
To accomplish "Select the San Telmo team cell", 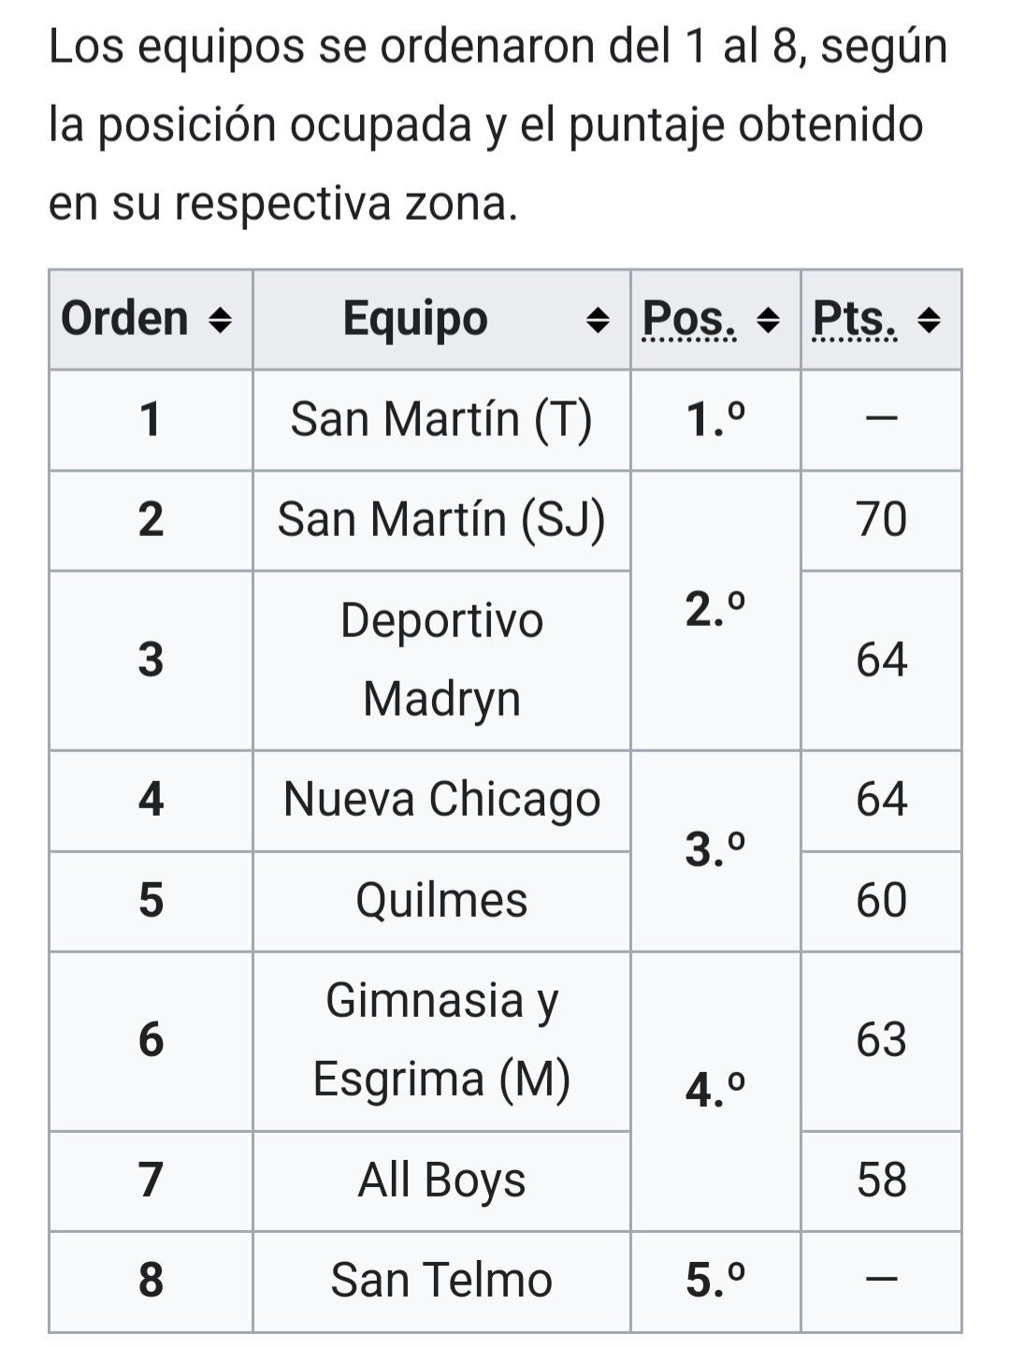I will (441, 1282).
